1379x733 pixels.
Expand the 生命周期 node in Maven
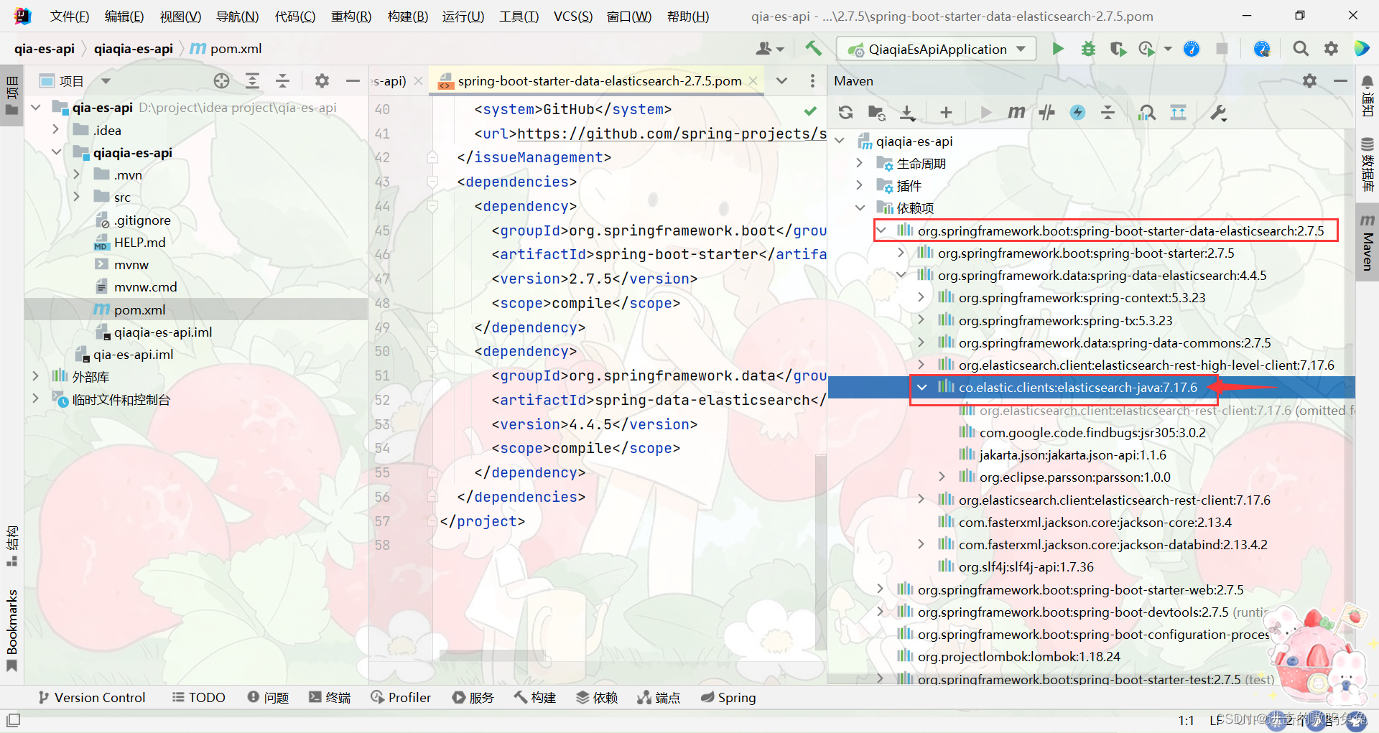click(860, 164)
